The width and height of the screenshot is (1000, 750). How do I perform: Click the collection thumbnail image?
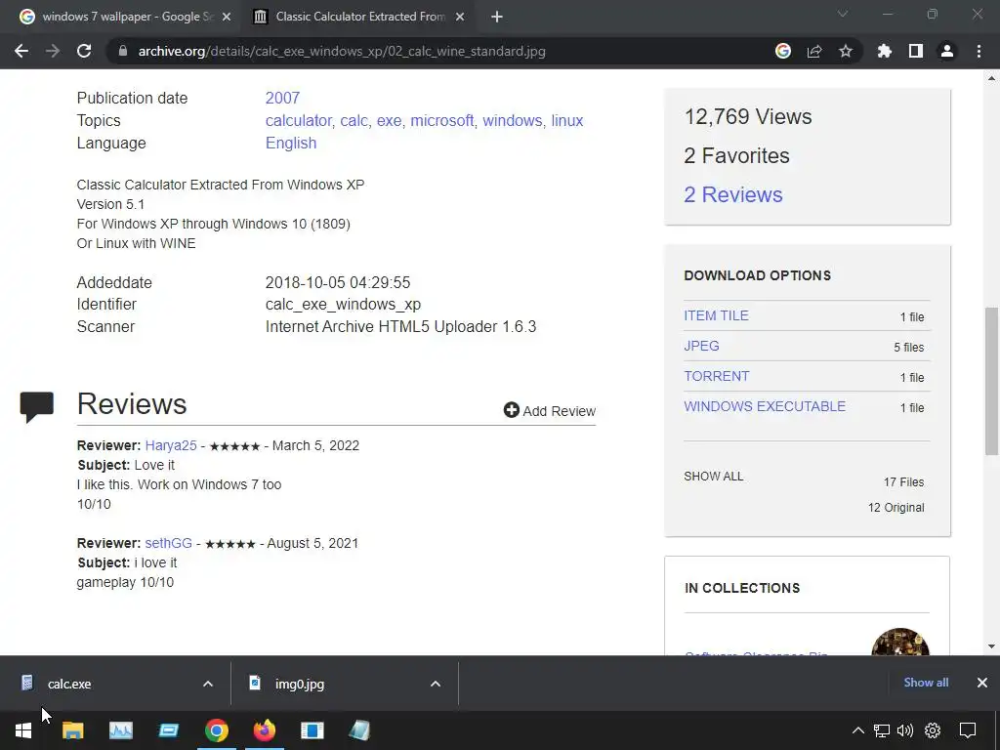point(899,642)
